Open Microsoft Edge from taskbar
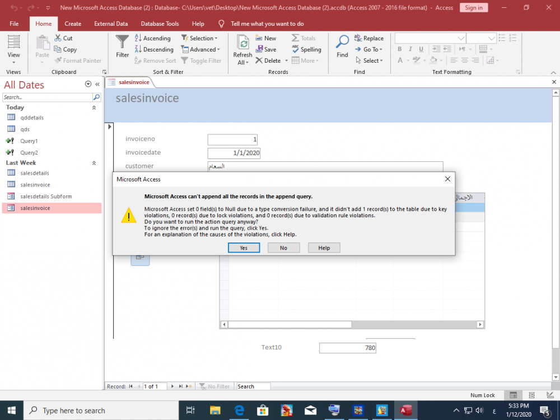 [239, 410]
